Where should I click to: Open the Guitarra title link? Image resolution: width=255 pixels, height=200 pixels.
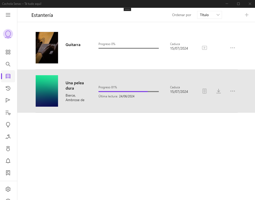(73, 45)
